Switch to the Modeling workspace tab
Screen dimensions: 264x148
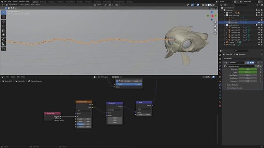tap(43, 2)
